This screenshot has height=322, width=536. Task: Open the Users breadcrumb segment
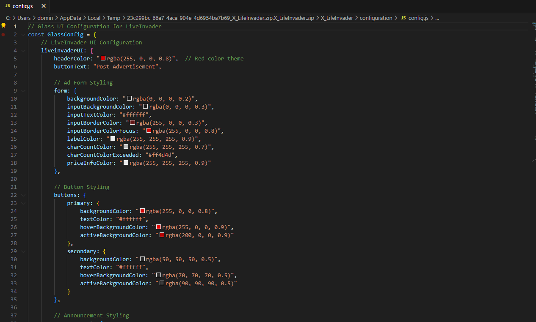[x=24, y=18]
